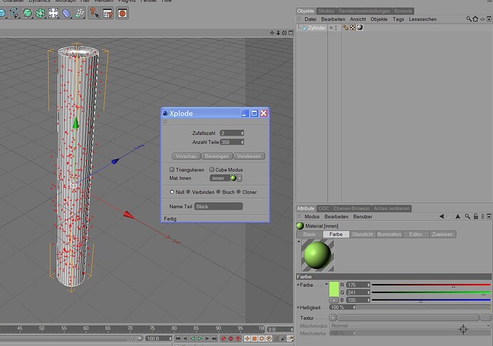Click the green Farbe color swatch
The height and width of the screenshot is (346, 493).
(334, 289)
